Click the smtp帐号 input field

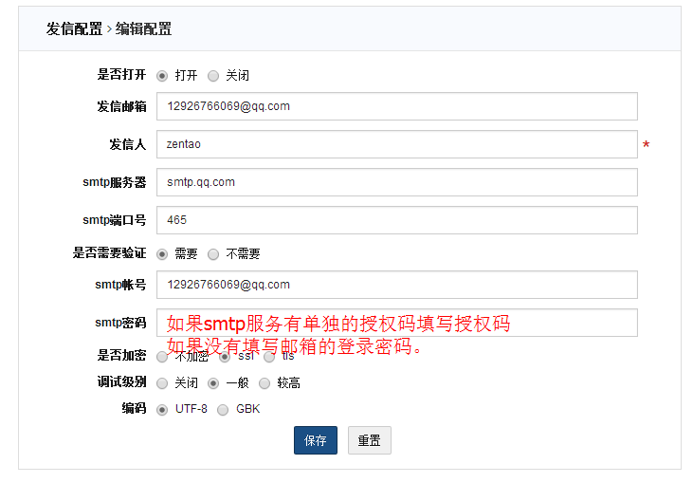click(x=396, y=285)
